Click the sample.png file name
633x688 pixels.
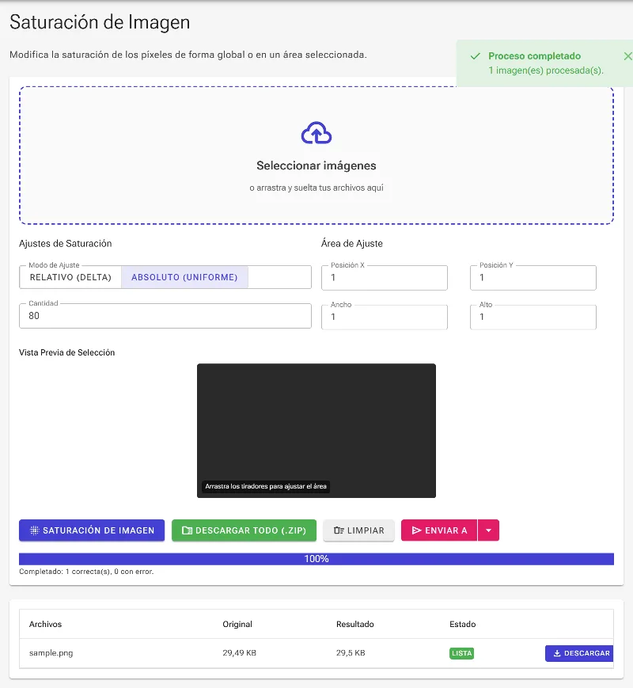point(51,653)
